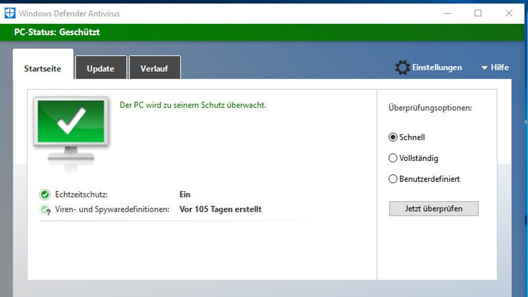The width and height of the screenshot is (528, 297).
Task: Close the Windows Defender window
Action: pyautogui.click(x=509, y=13)
